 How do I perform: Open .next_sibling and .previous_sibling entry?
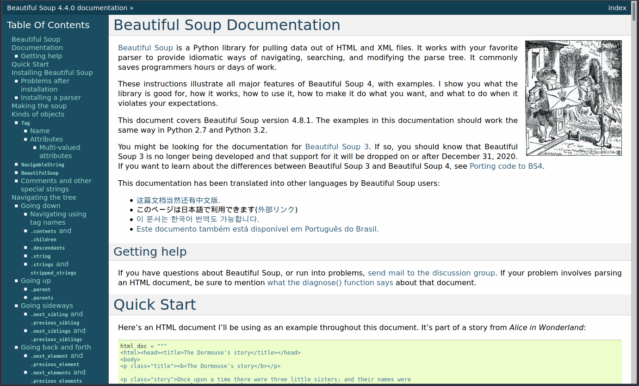[x=56, y=318]
